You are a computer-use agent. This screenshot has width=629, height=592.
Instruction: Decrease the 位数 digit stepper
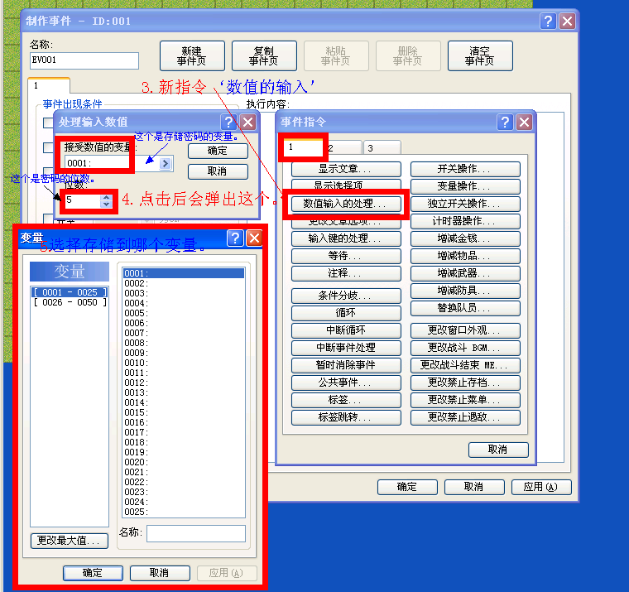[106, 205]
